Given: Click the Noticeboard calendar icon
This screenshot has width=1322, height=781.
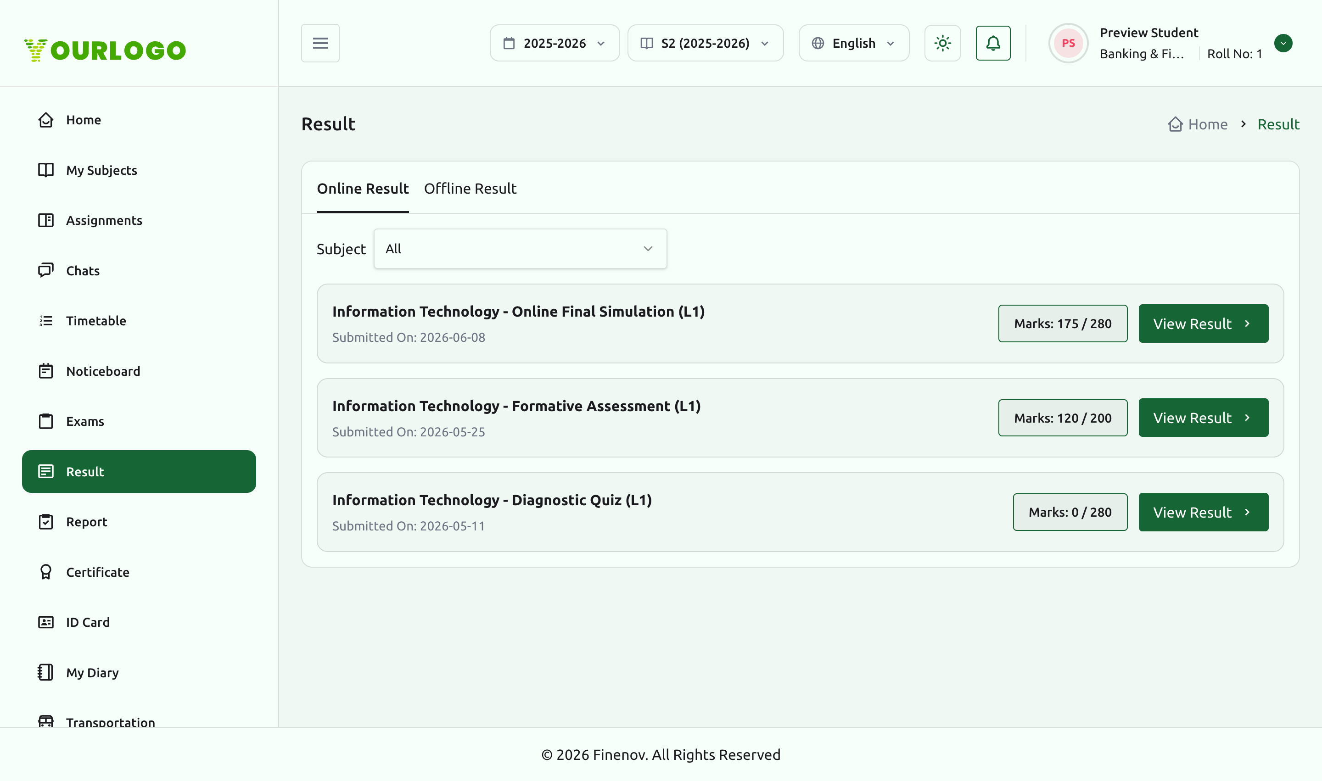Looking at the screenshot, I should (46, 371).
